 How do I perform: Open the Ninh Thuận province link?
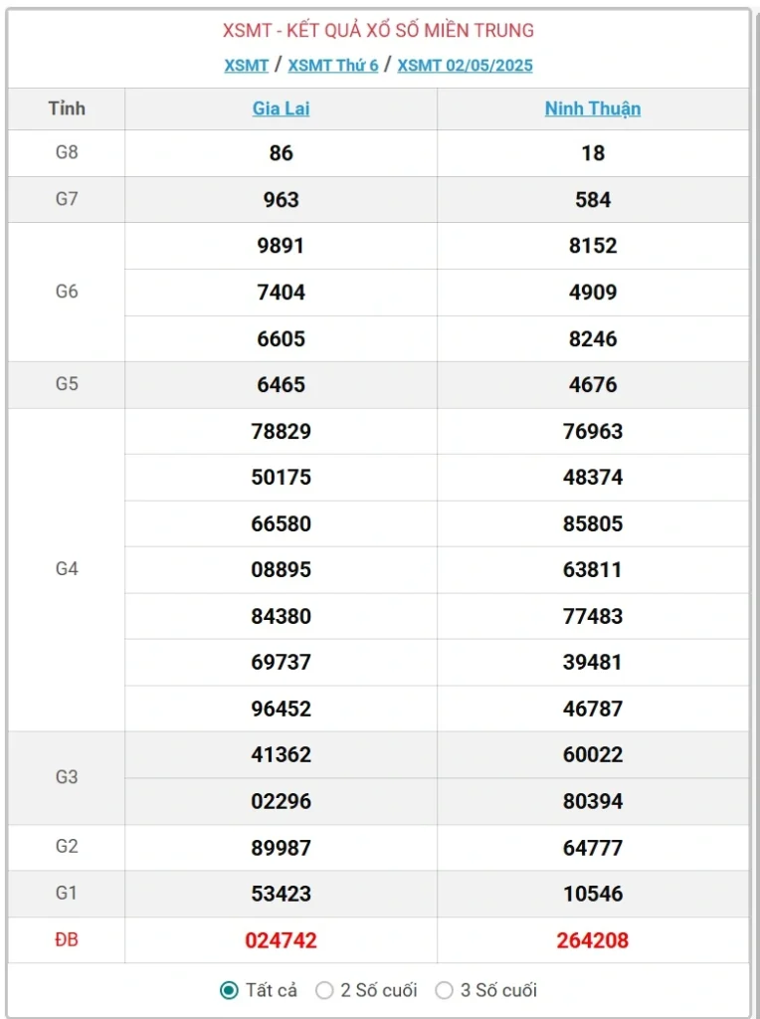pos(593,108)
